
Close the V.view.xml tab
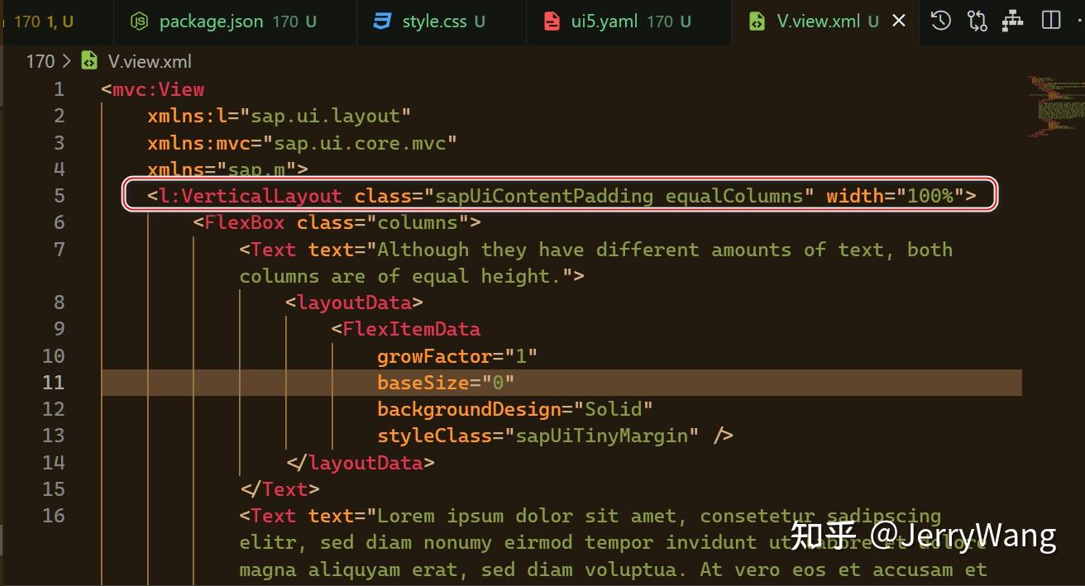(x=900, y=21)
